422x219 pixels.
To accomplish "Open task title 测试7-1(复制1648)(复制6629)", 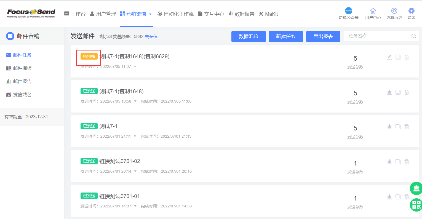I will (135, 56).
